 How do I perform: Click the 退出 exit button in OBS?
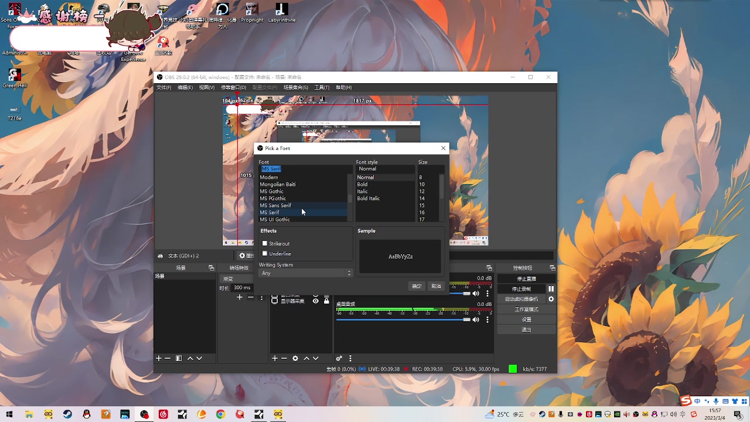526,330
